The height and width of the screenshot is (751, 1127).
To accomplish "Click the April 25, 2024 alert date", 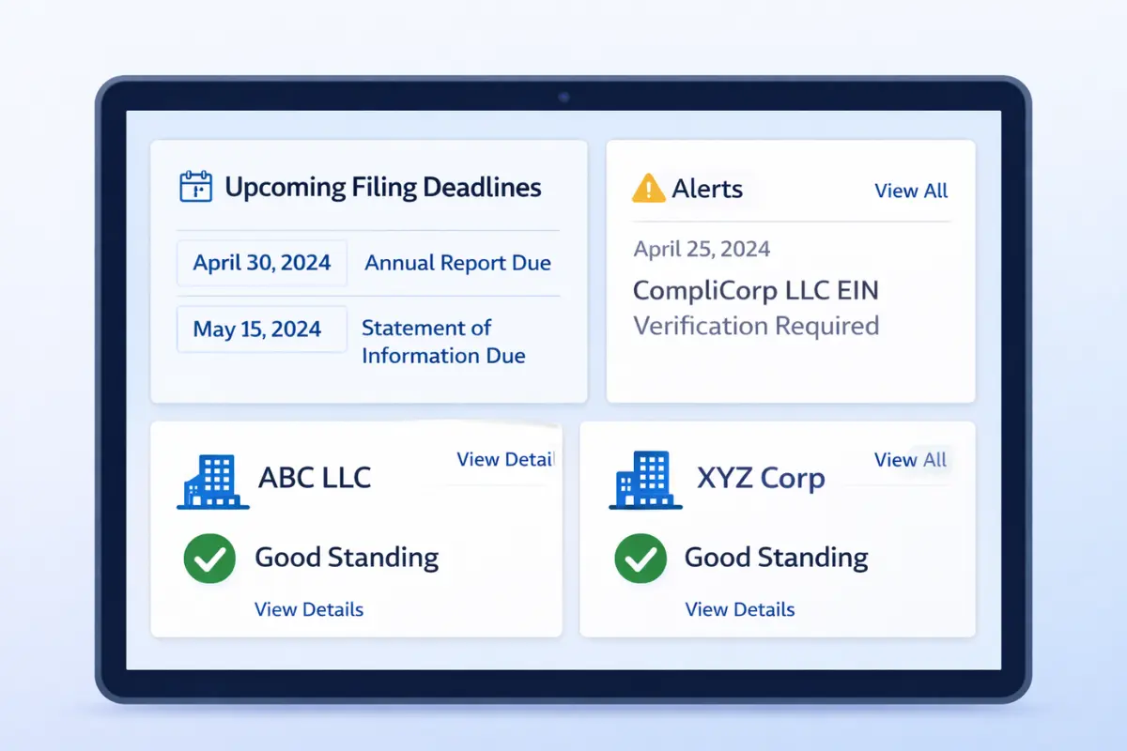I will point(702,248).
